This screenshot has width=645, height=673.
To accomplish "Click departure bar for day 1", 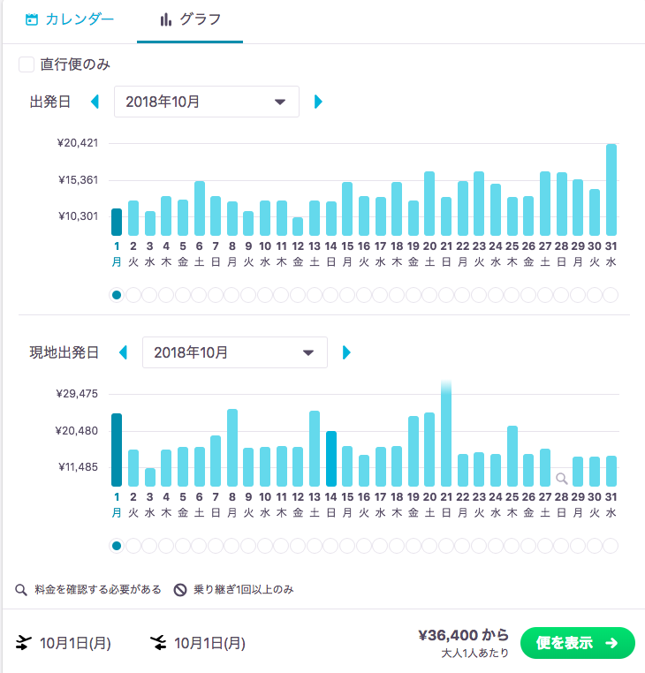I will pyautogui.click(x=117, y=222).
